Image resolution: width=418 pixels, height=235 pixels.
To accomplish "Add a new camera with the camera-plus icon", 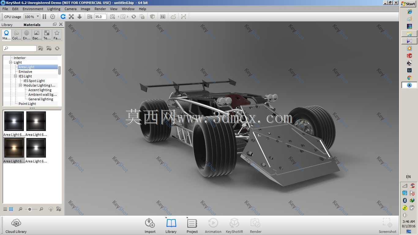I will click(113, 17).
